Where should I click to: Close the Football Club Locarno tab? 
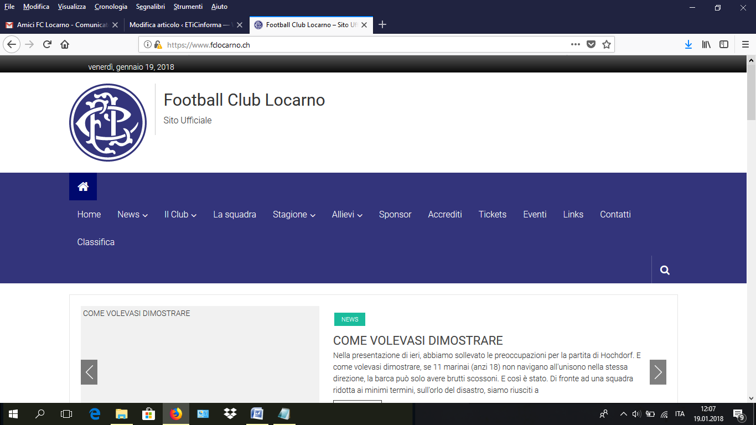364,25
